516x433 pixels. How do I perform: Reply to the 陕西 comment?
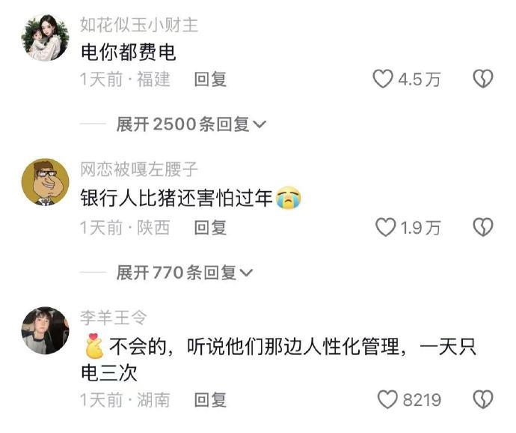coord(210,228)
